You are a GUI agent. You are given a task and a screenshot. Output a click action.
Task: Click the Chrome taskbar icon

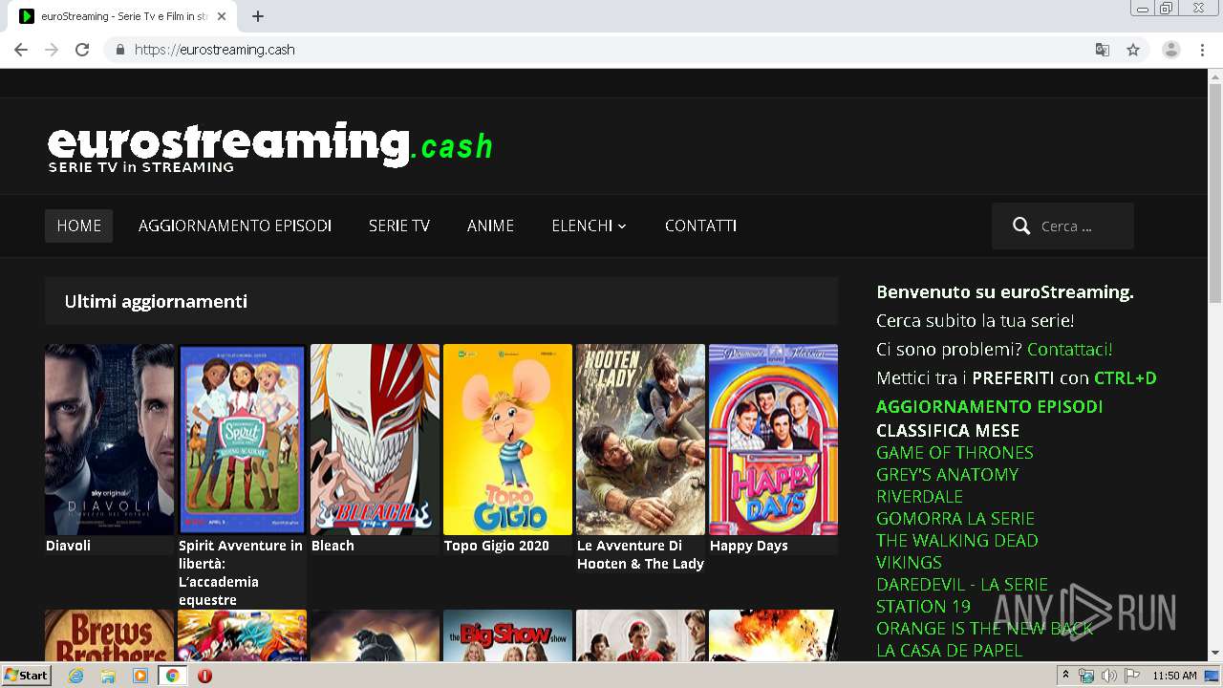pos(173,676)
